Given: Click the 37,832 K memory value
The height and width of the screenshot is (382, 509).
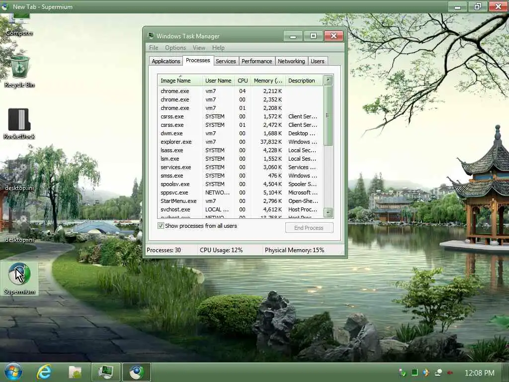Looking at the screenshot, I should coord(271,142).
